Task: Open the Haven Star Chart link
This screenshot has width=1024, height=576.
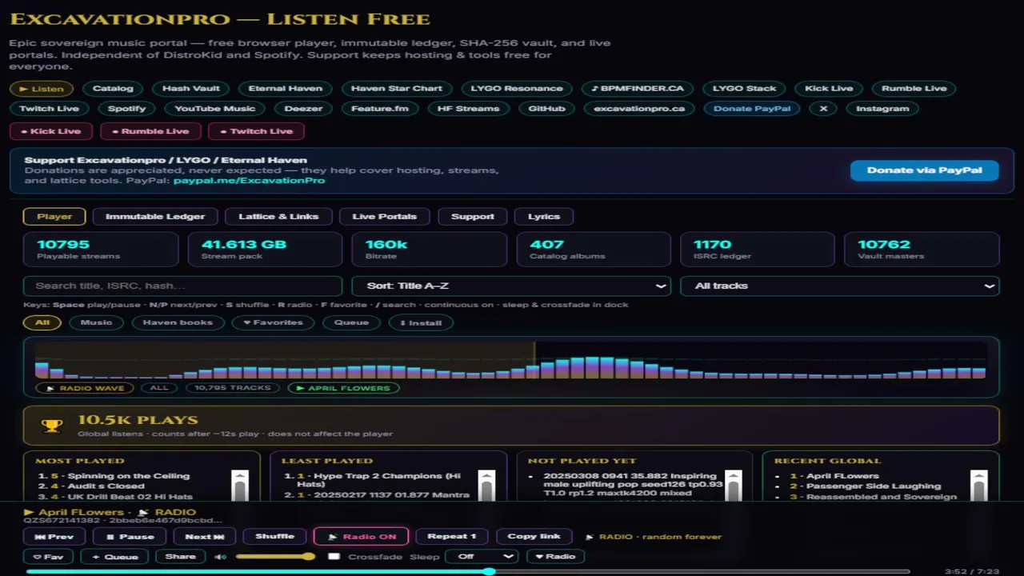Action: click(397, 89)
